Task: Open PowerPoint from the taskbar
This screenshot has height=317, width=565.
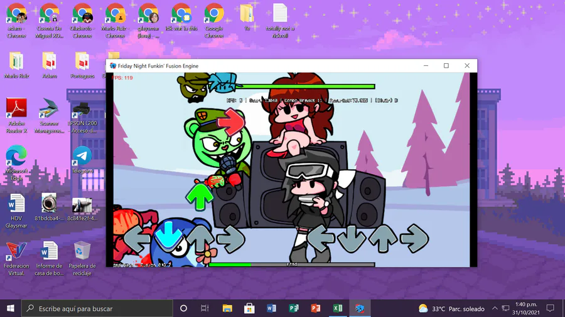Action: (x=315, y=308)
